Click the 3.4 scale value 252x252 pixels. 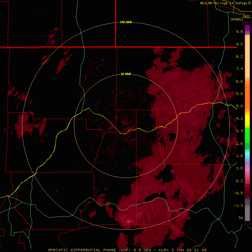point(239,131)
